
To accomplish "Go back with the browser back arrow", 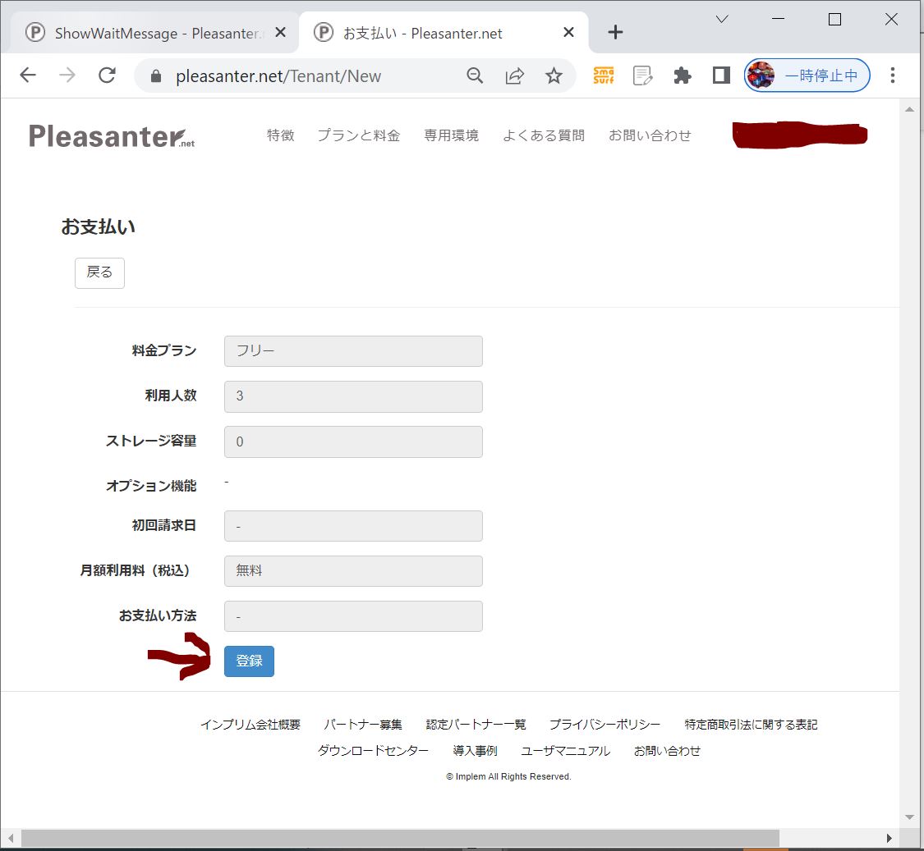I will (28, 75).
